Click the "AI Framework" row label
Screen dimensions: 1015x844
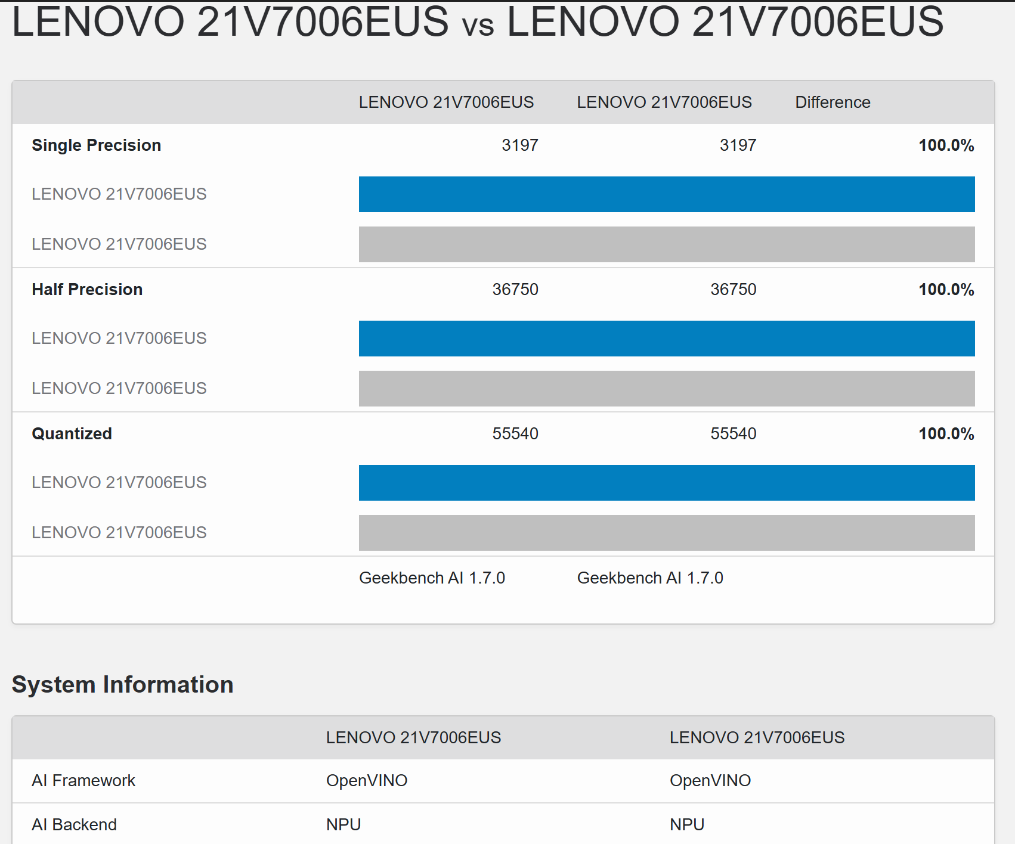[83, 781]
